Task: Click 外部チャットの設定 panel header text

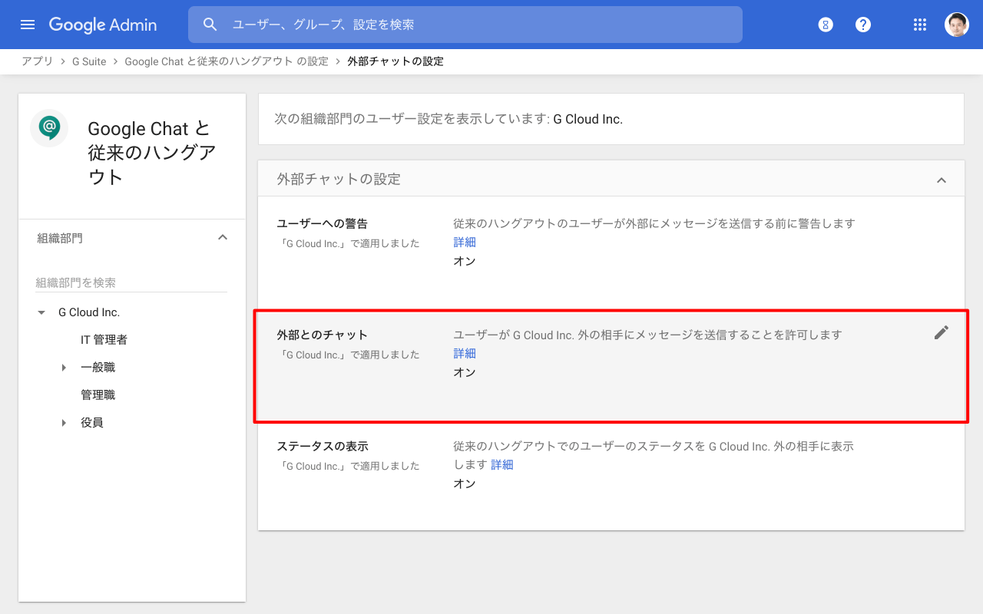Action: click(x=339, y=180)
